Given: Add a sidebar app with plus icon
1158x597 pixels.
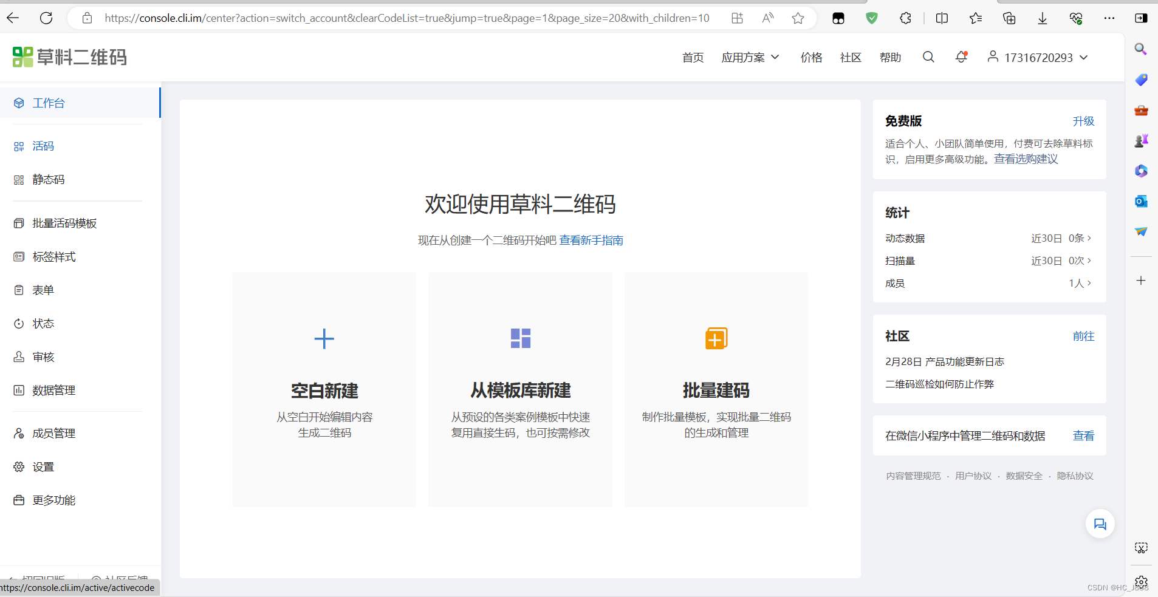Looking at the screenshot, I should tap(1141, 281).
